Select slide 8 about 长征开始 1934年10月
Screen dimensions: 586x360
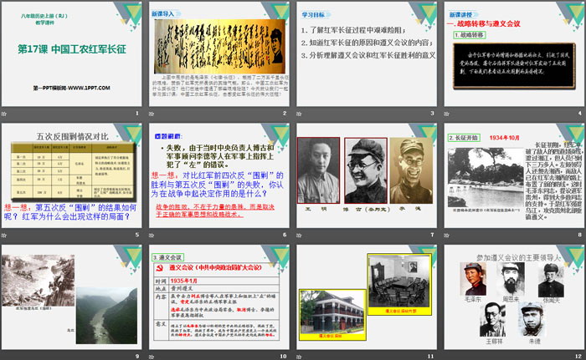point(514,175)
